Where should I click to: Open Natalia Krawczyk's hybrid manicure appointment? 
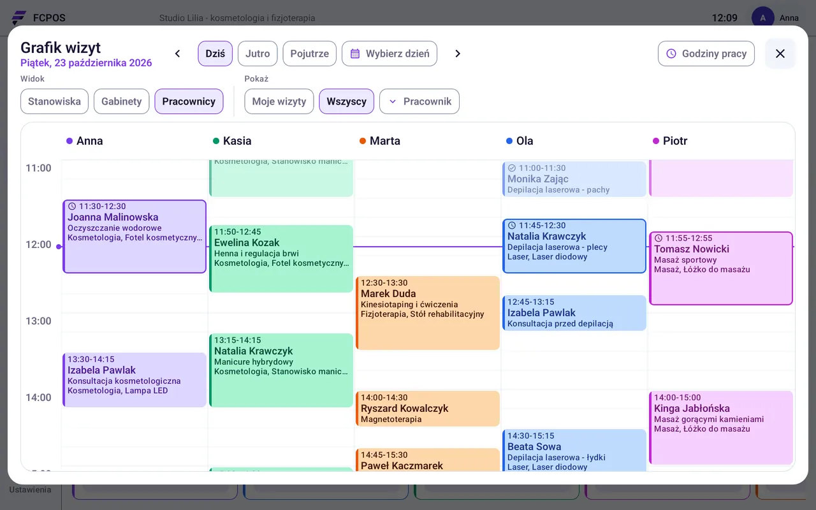[281, 370]
